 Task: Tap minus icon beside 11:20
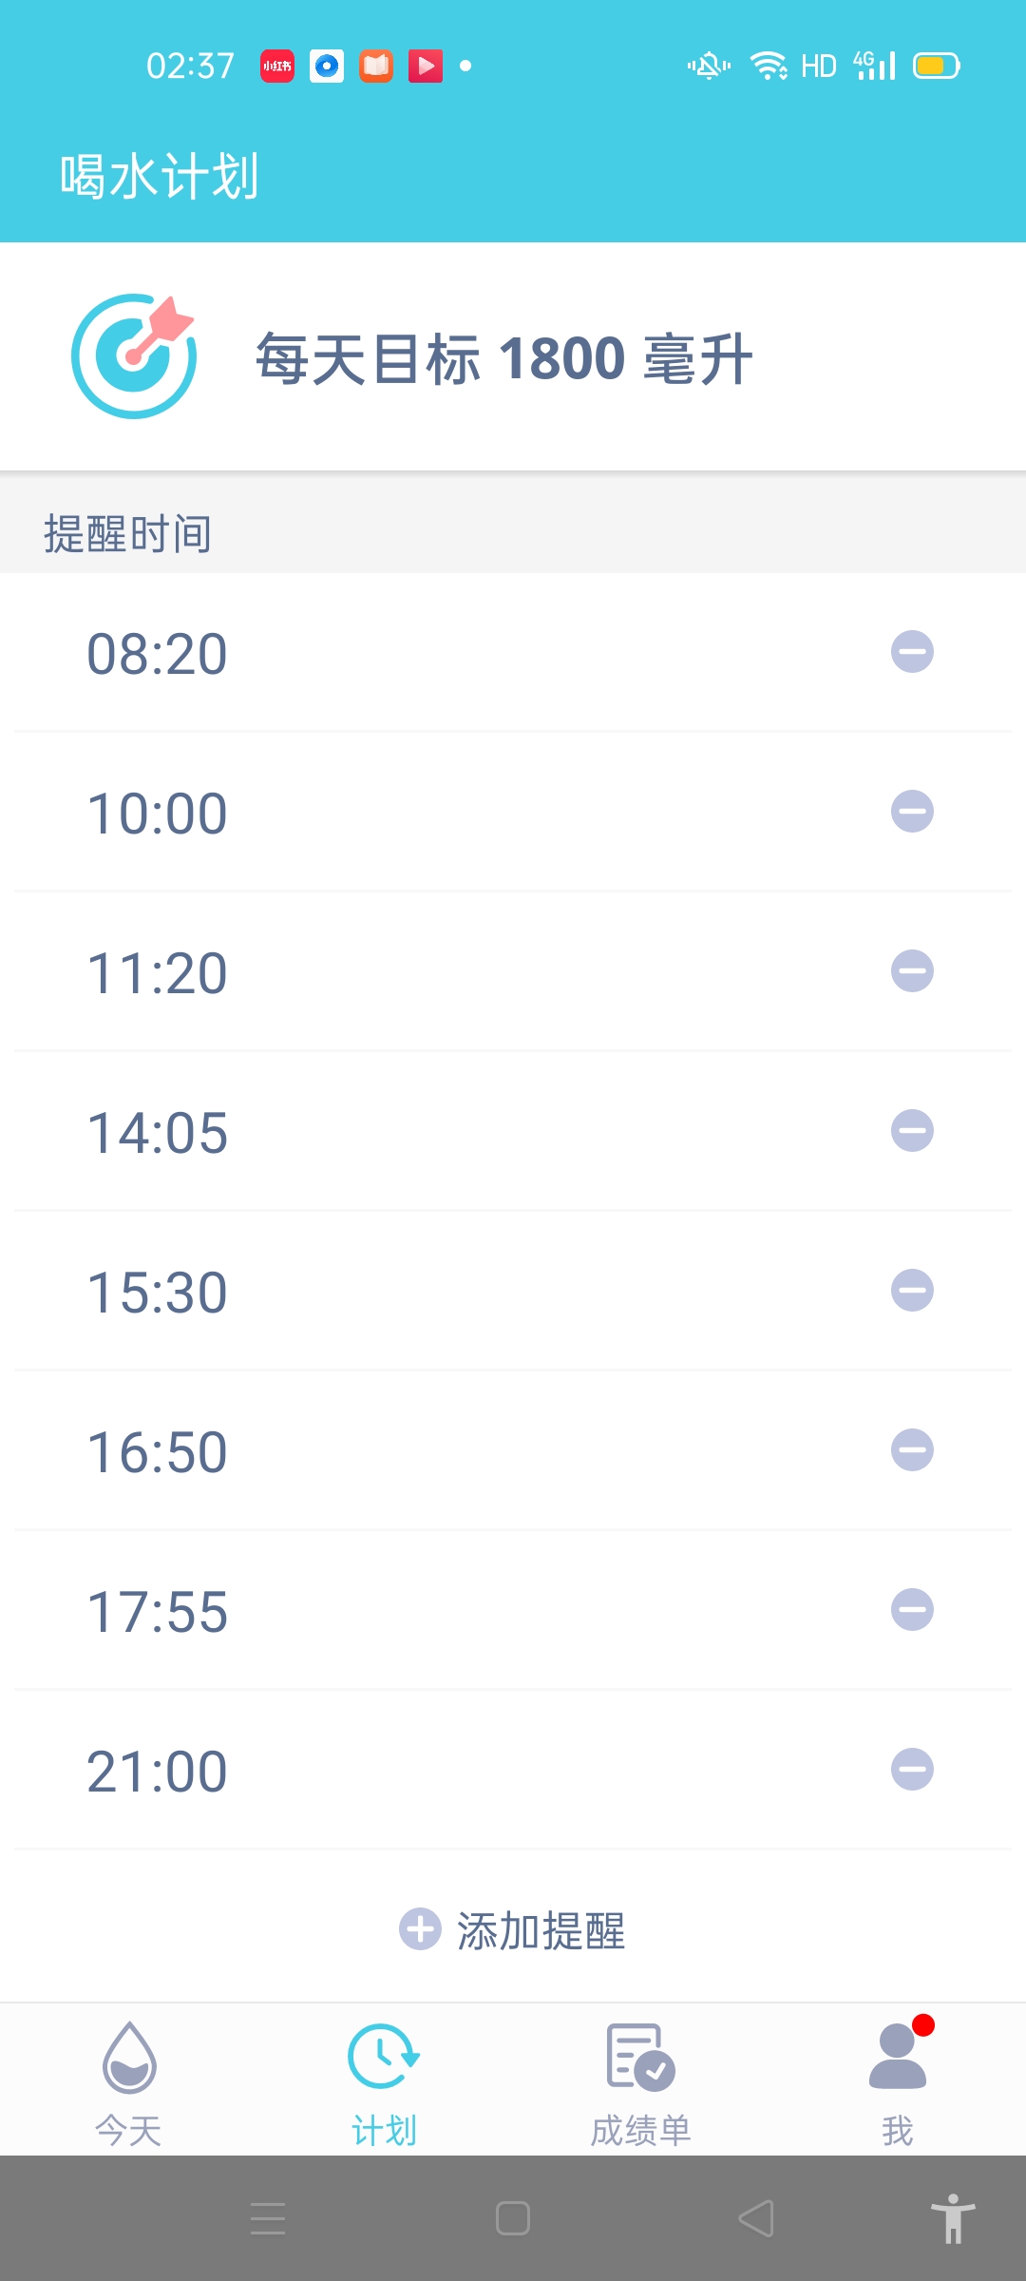[x=912, y=971]
